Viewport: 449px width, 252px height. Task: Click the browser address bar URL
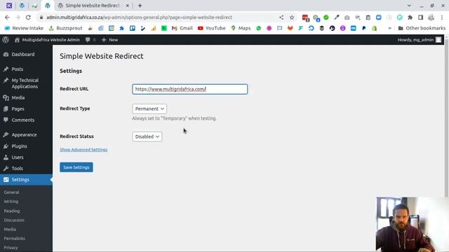[139, 17]
